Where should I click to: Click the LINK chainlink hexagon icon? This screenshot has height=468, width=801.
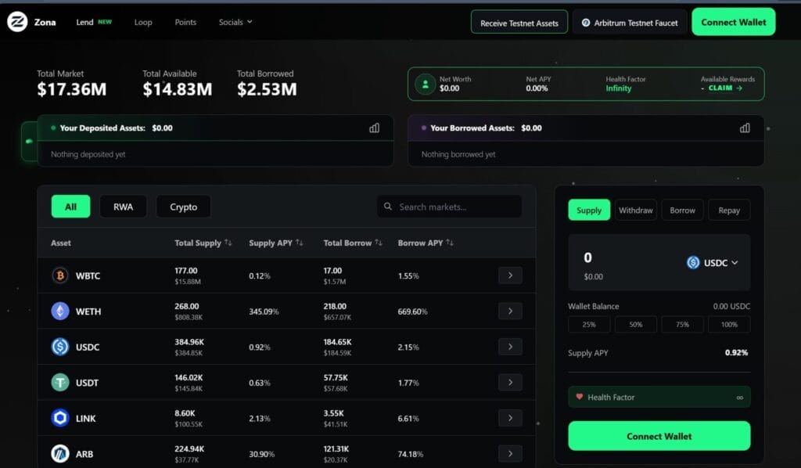(60, 418)
